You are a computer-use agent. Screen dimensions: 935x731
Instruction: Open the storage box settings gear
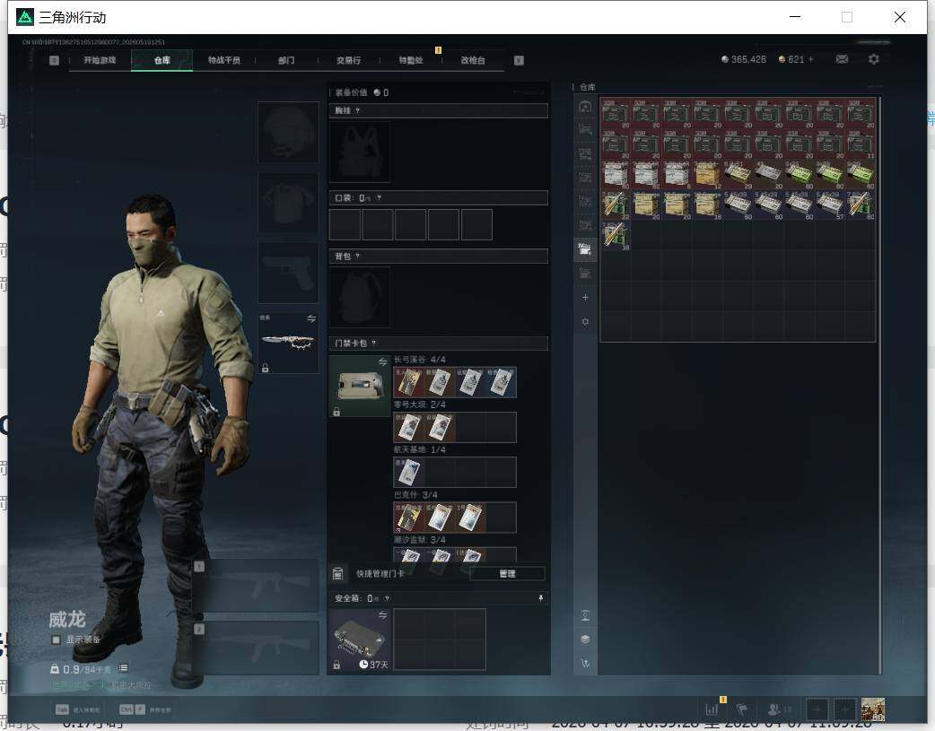(x=585, y=321)
